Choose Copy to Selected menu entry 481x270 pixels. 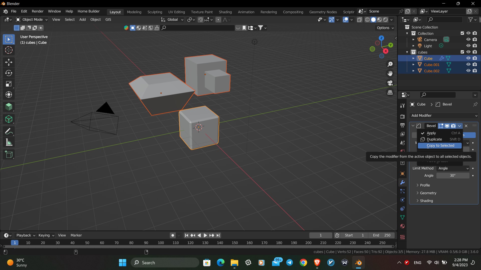[440, 145]
